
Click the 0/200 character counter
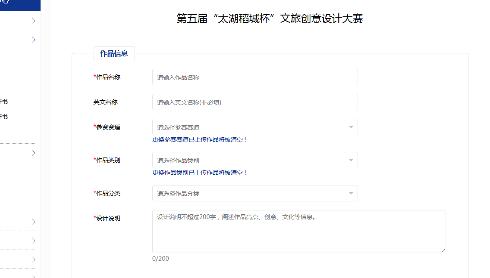(x=160, y=259)
